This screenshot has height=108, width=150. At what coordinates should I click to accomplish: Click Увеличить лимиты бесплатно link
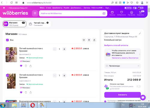coord(125,58)
